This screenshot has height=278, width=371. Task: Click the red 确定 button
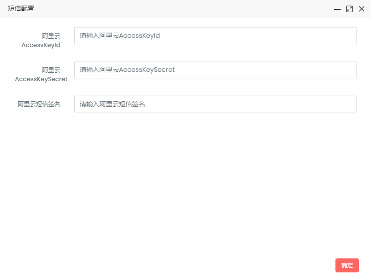pos(347,265)
